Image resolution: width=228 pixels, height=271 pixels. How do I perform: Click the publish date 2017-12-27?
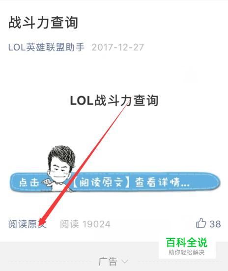(x=118, y=47)
